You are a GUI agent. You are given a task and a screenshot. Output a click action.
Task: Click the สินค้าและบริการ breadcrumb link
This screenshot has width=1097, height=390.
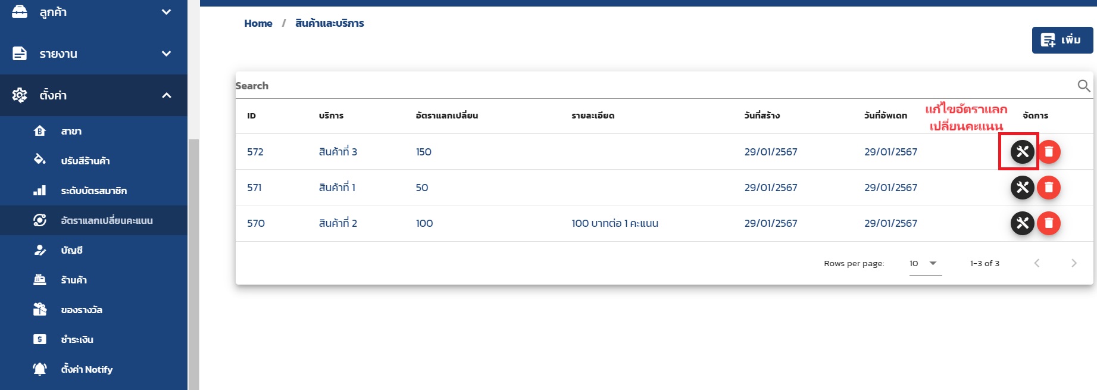click(x=330, y=23)
